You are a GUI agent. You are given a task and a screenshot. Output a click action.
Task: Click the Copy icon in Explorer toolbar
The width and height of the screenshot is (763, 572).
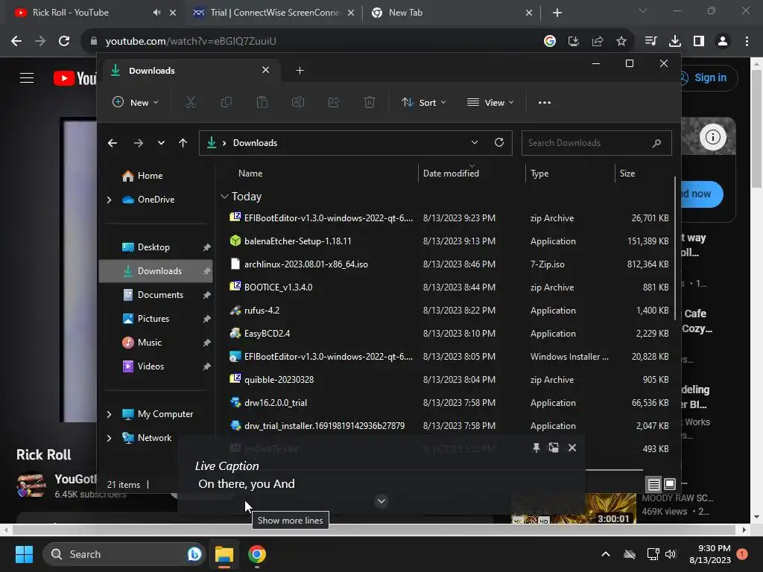coord(227,102)
